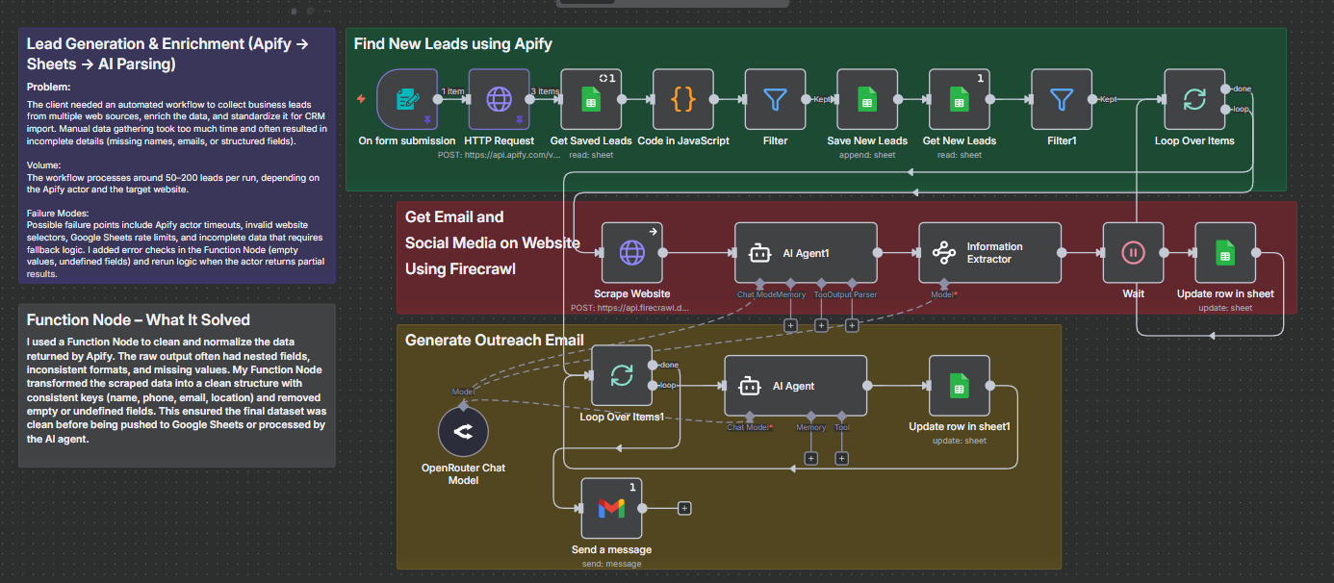Open the On form submission trigger node
This screenshot has width=1334, height=583.
(407, 99)
